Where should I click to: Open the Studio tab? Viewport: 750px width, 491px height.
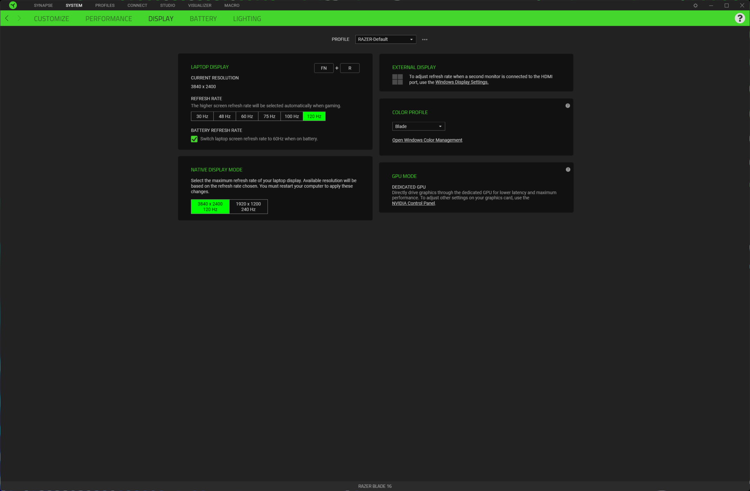(168, 5)
